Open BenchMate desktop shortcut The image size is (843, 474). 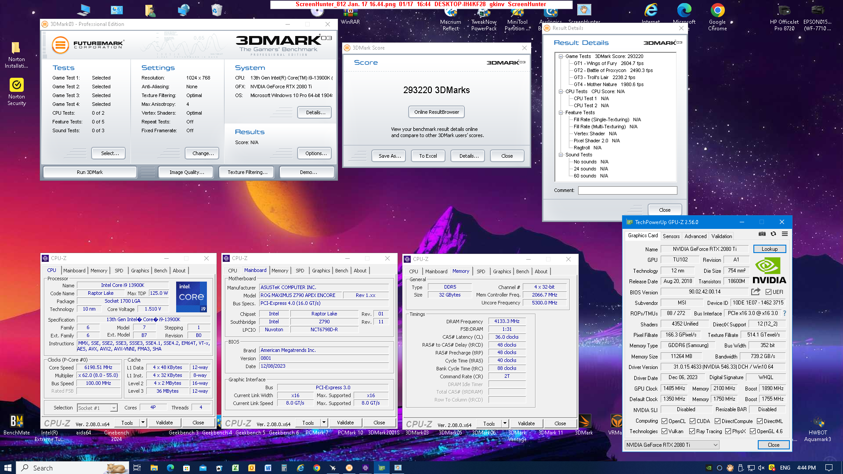[x=17, y=424]
